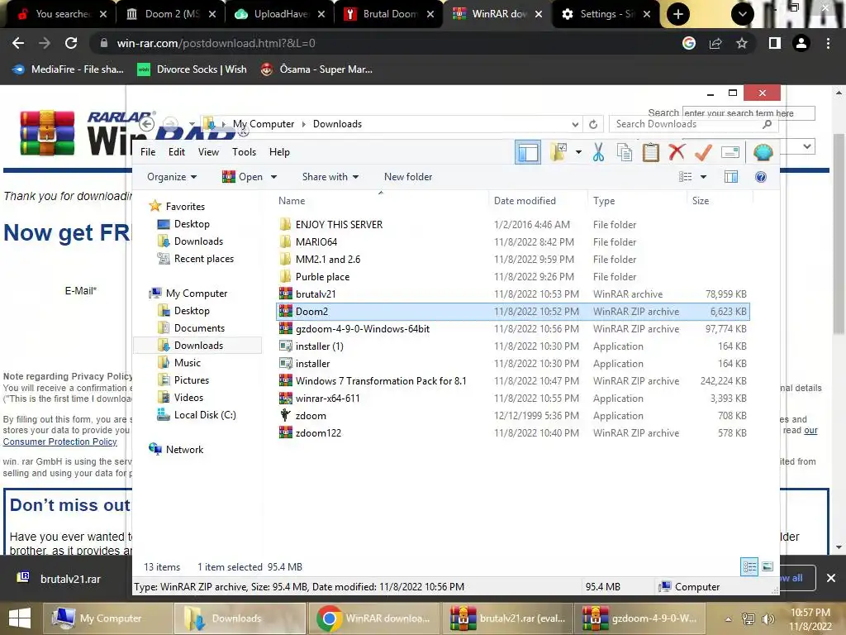Open Chrome profile avatar
The width and height of the screenshot is (846, 635).
[x=801, y=43]
